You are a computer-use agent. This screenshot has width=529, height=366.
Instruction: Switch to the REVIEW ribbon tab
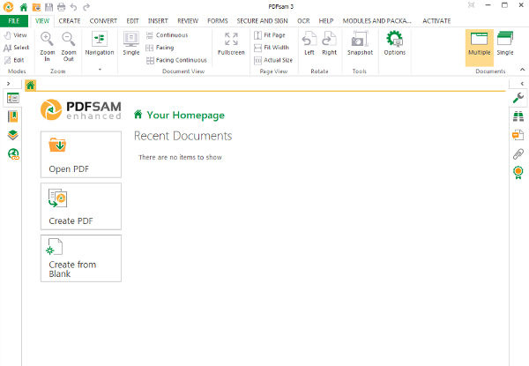coord(188,21)
